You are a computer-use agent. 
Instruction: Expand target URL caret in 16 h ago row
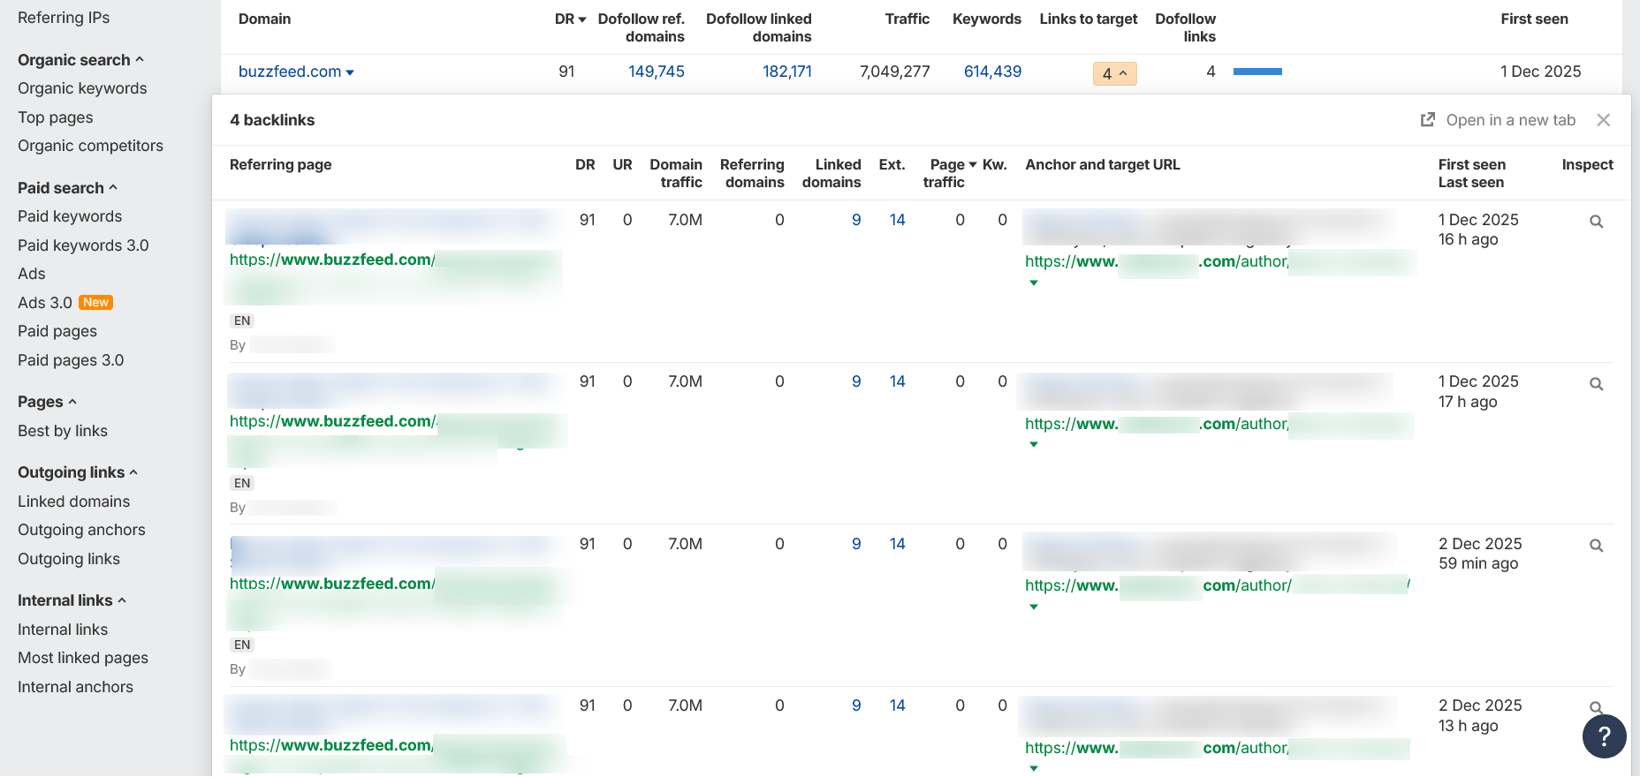pos(1034,283)
